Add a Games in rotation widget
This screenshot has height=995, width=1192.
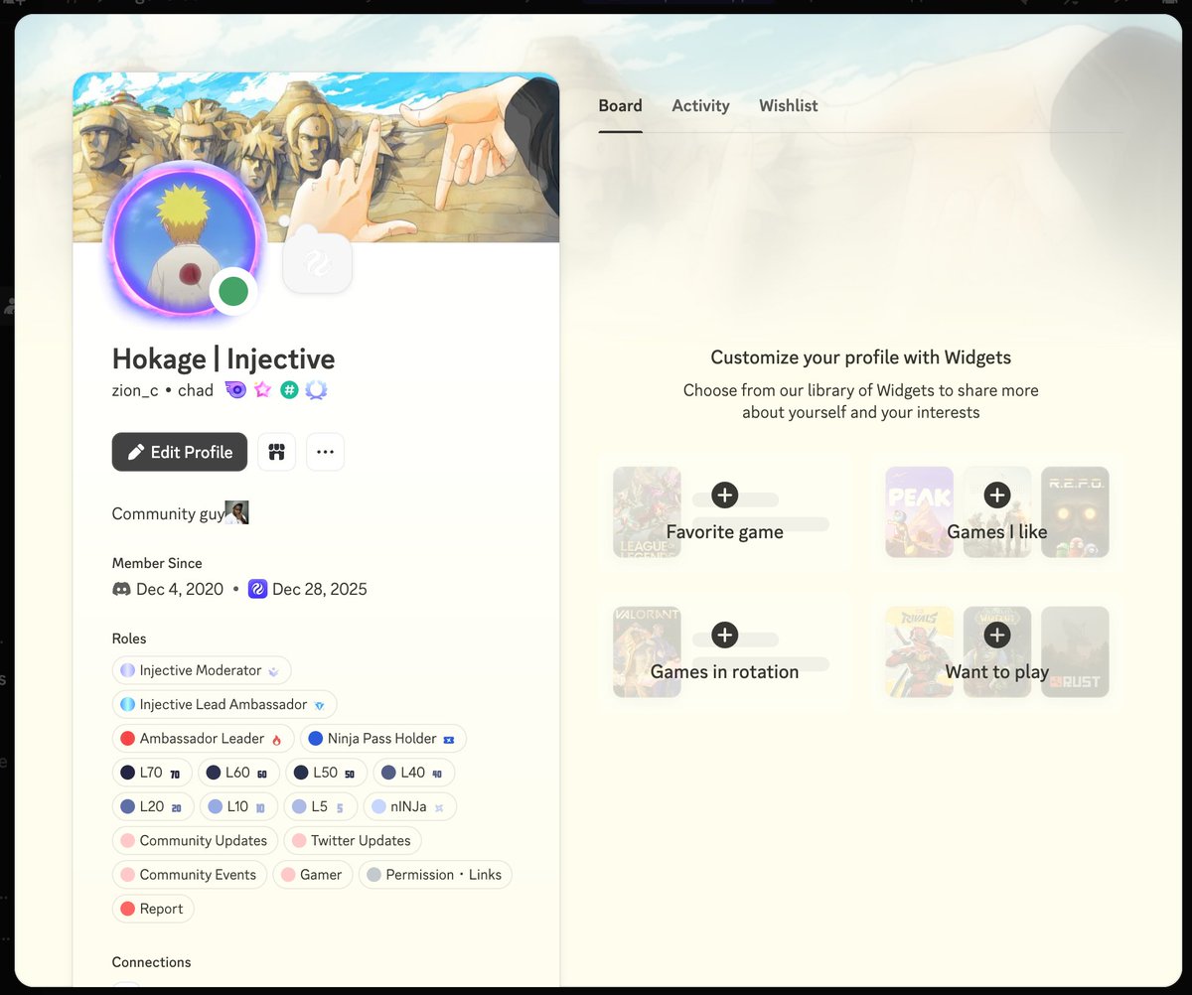[x=725, y=651]
